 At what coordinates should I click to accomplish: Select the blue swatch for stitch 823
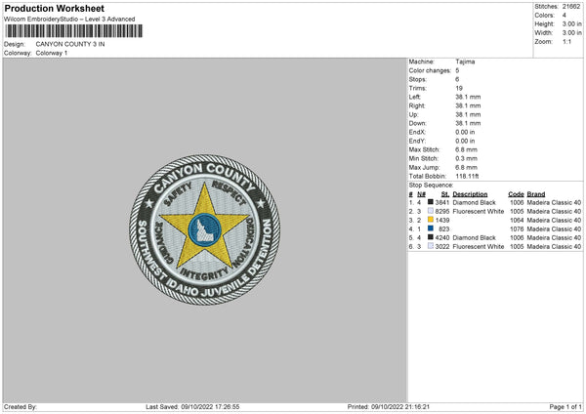tap(431, 228)
